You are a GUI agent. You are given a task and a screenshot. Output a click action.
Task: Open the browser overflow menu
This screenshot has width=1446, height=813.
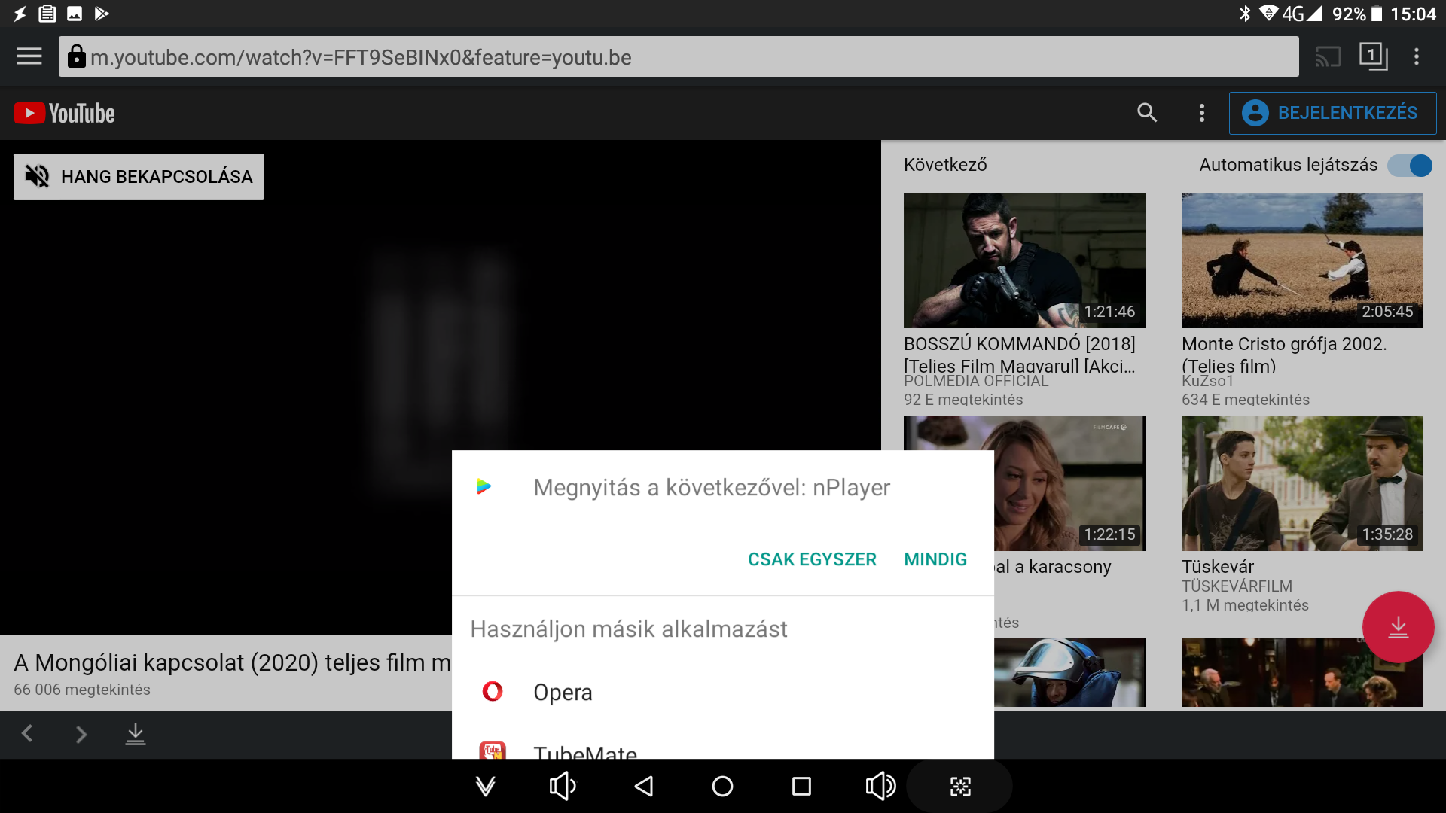tap(1417, 56)
